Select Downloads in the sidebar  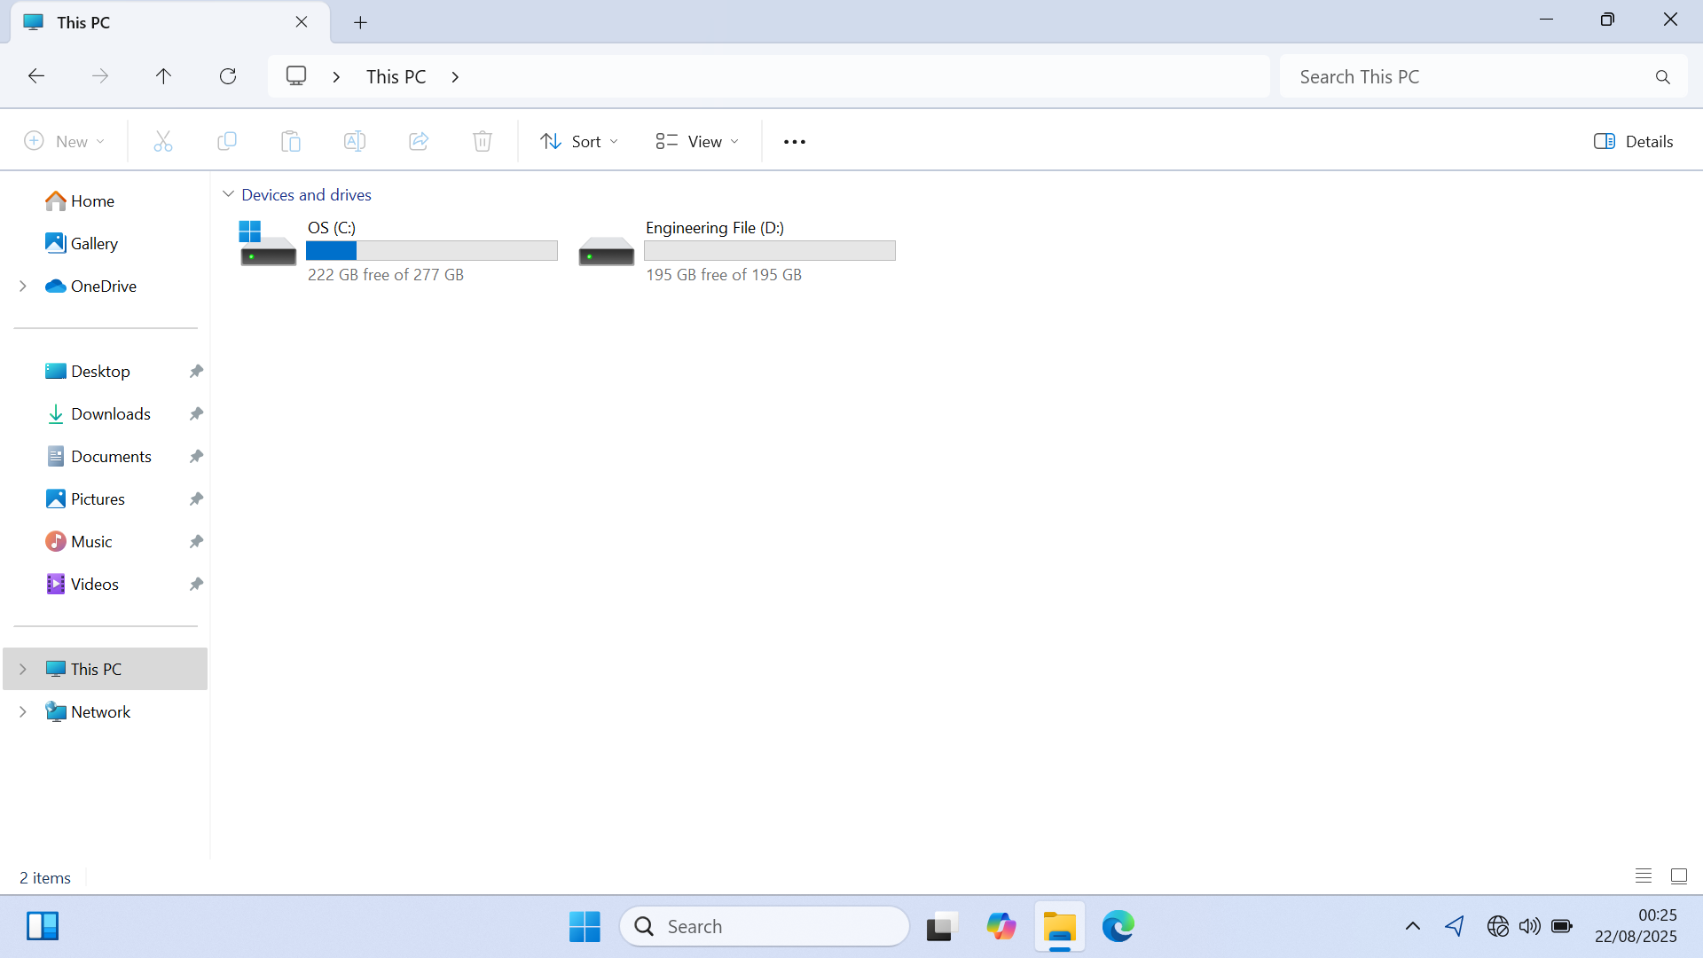click(x=111, y=413)
